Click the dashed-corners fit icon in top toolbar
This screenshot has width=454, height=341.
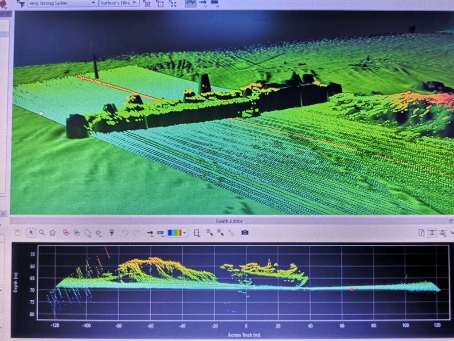(x=172, y=4)
